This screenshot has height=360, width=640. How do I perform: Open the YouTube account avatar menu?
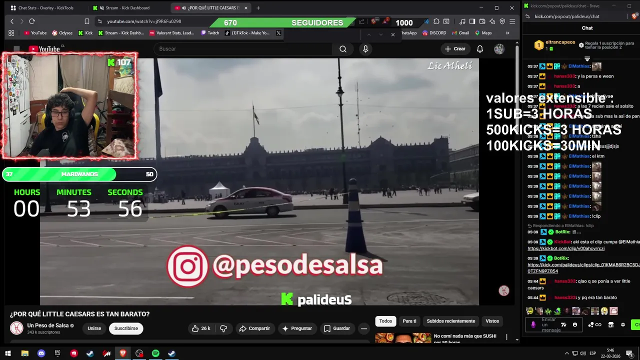tap(499, 49)
